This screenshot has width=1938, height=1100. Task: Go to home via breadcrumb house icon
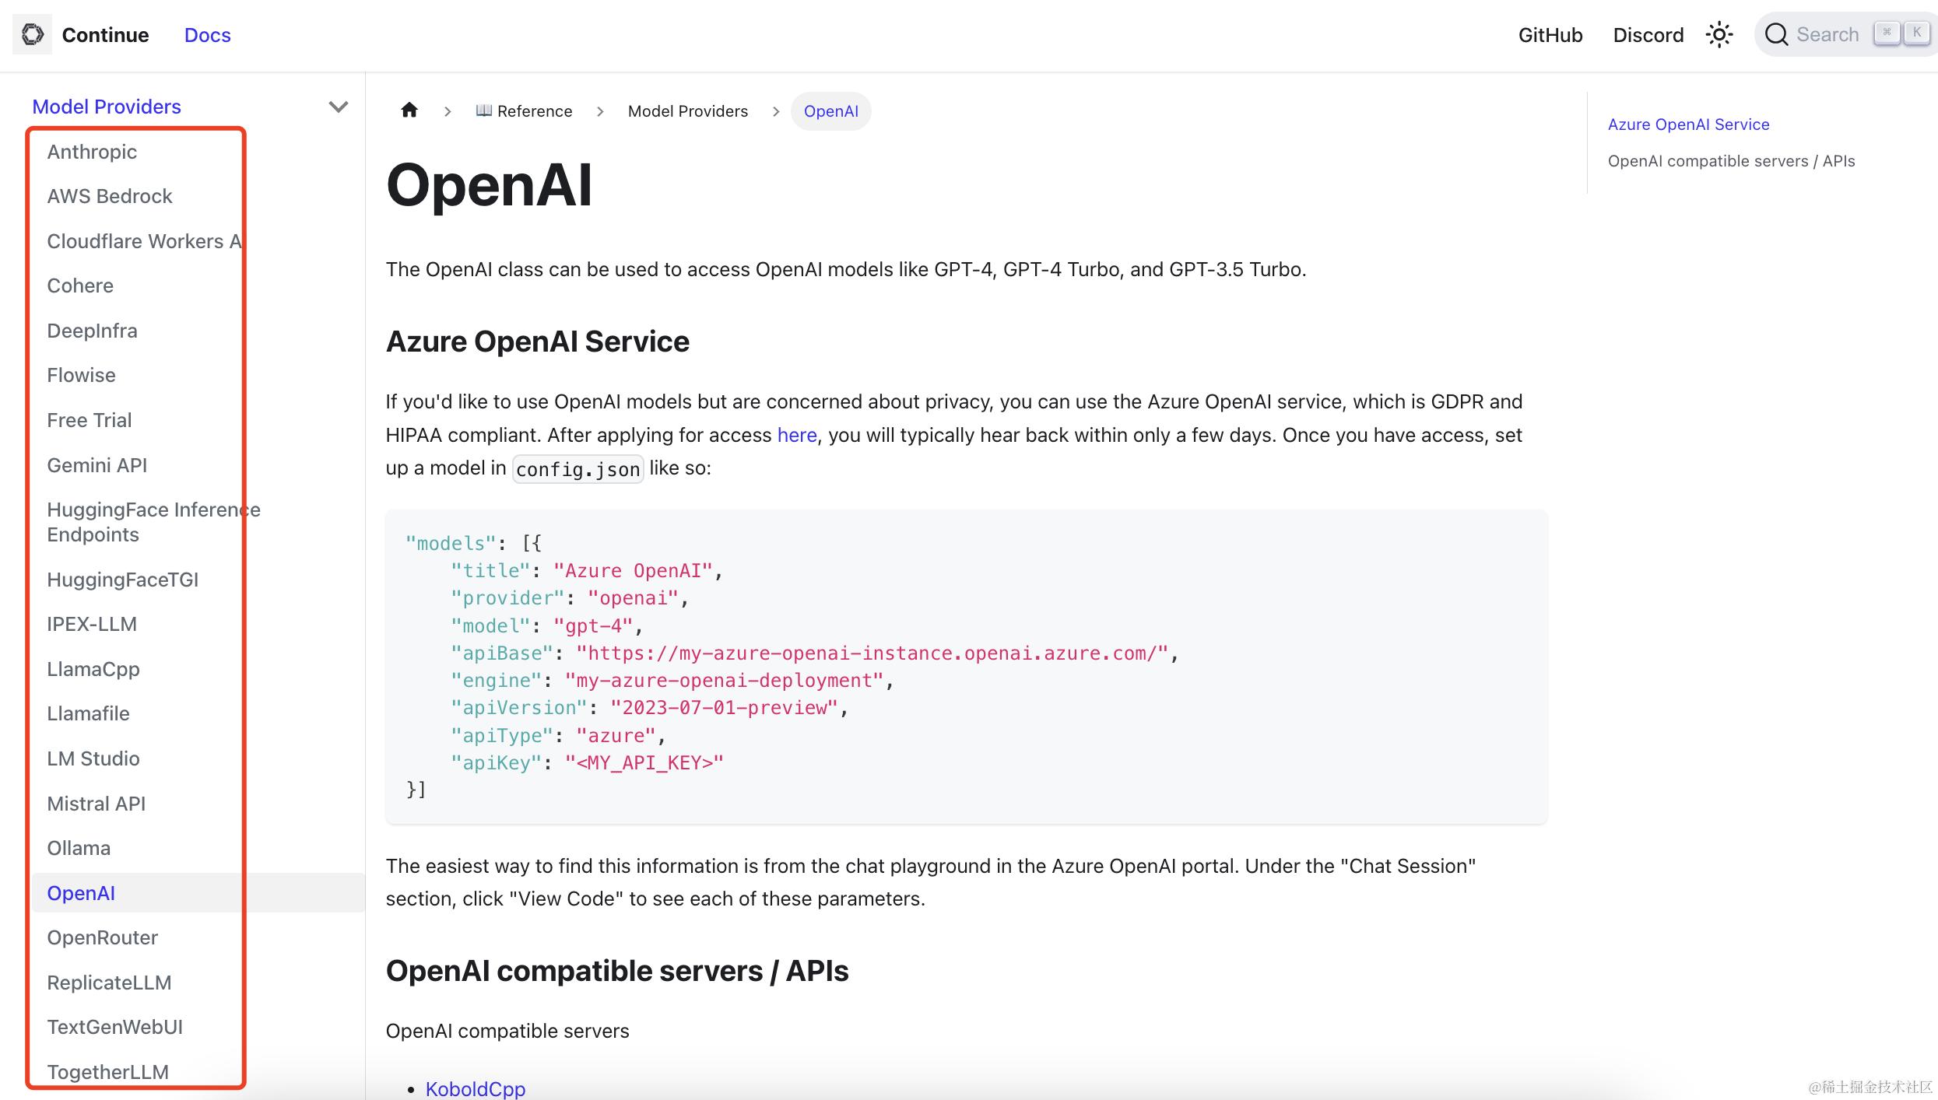[x=409, y=110]
